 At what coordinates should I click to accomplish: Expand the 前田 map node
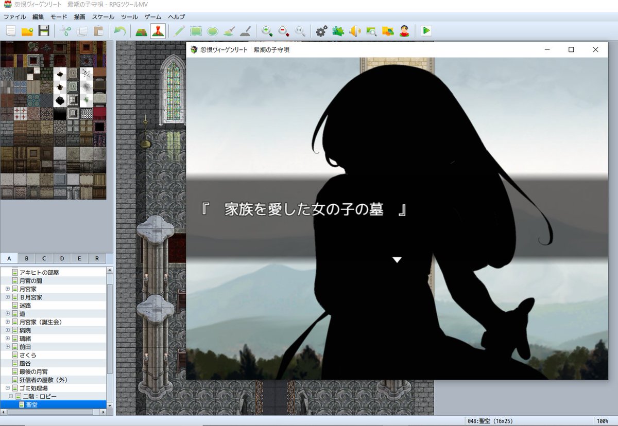click(x=7, y=346)
